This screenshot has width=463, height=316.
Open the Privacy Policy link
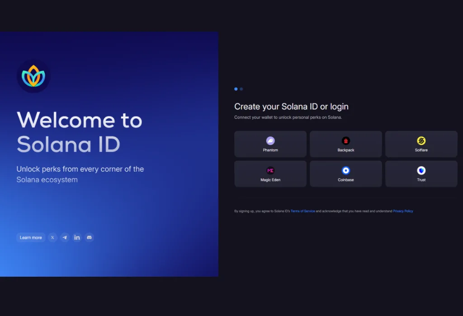(403, 211)
